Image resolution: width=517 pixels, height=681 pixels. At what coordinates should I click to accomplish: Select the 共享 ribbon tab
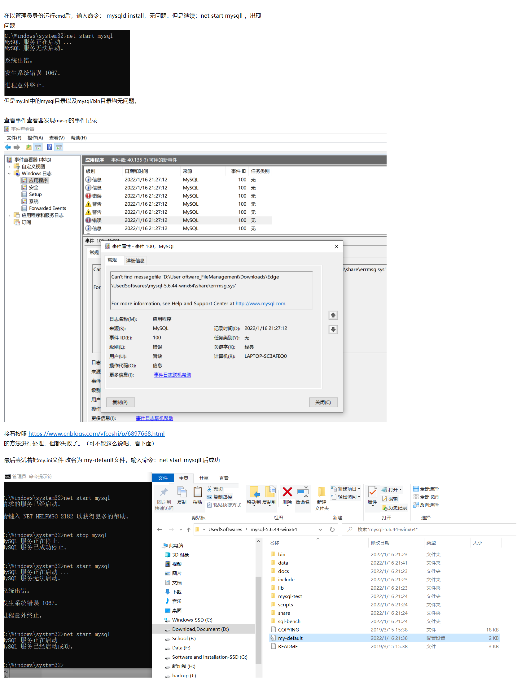[204, 478]
